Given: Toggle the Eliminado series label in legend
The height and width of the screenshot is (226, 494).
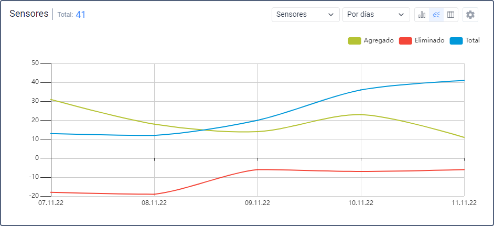Looking at the screenshot, I should click(429, 40).
